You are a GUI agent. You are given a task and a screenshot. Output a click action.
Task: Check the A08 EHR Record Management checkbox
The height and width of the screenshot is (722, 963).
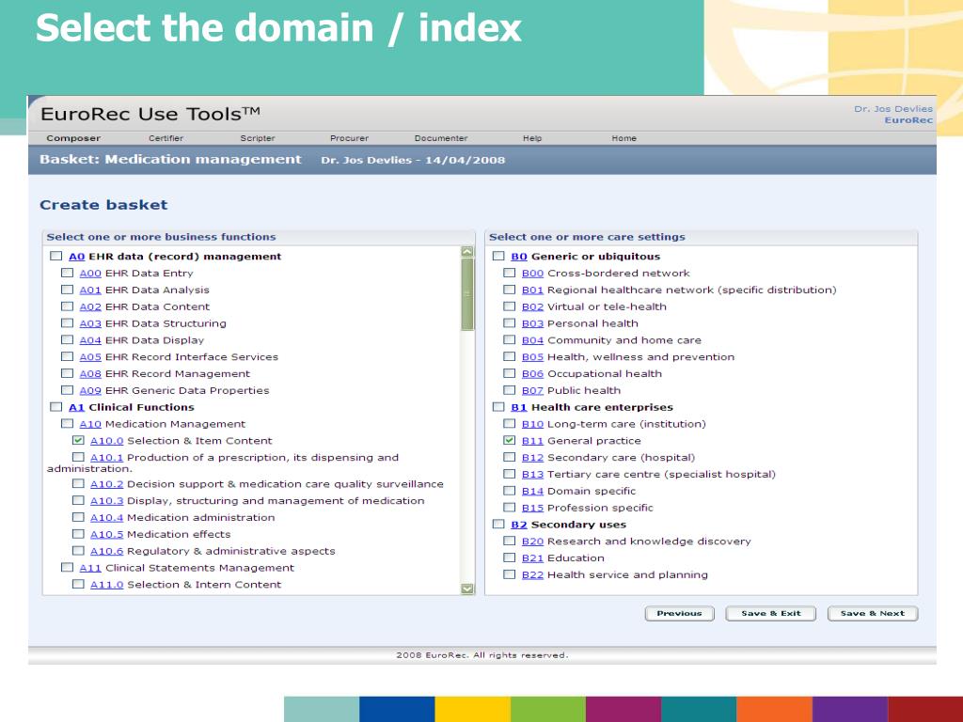pyautogui.click(x=67, y=373)
